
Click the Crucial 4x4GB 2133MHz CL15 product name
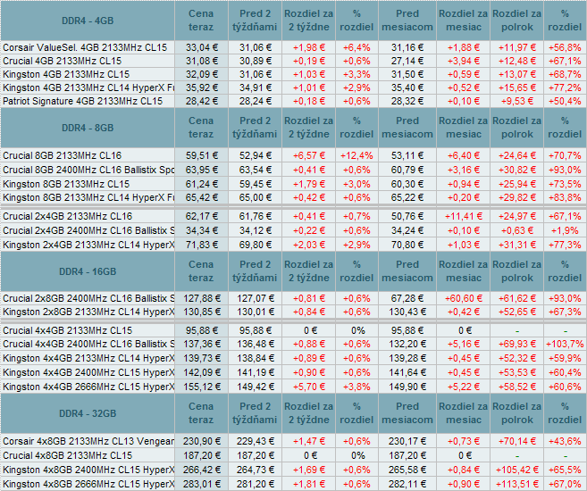(67, 330)
